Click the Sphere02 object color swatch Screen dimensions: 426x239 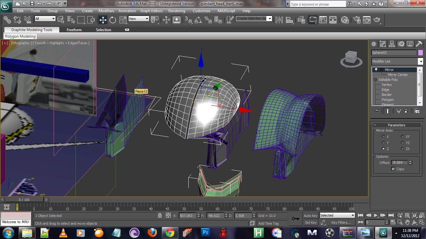pyautogui.click(x=420, y=53)
